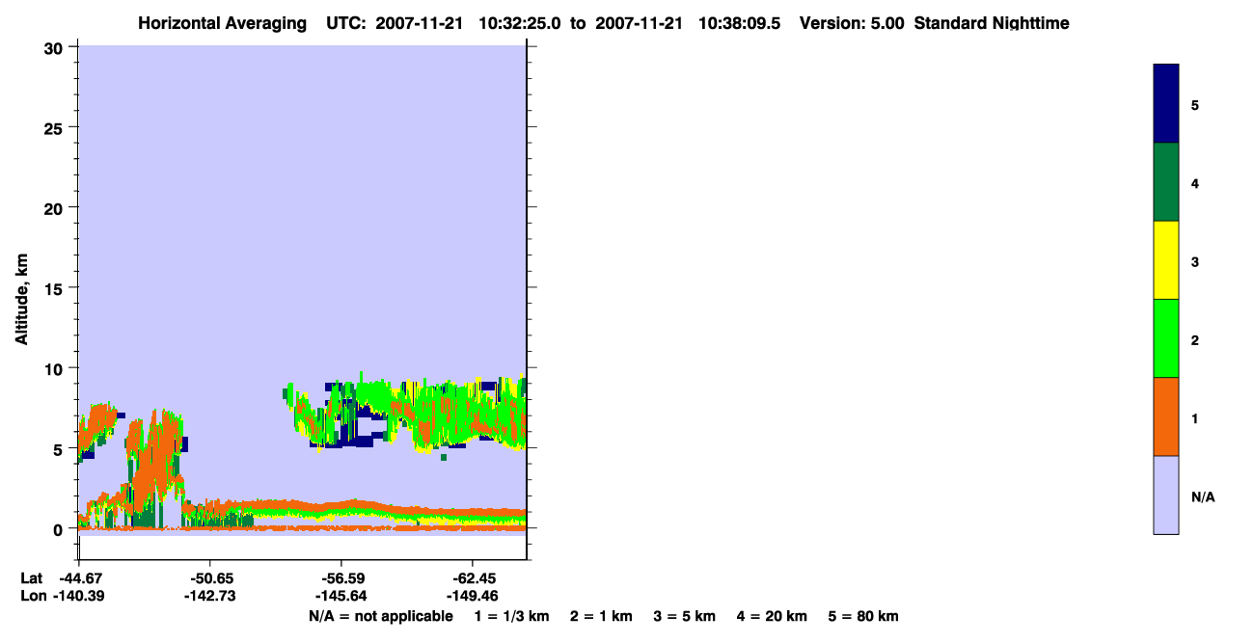Click the dark blue colorbar segment labeled 5

tap(1166, 104)
